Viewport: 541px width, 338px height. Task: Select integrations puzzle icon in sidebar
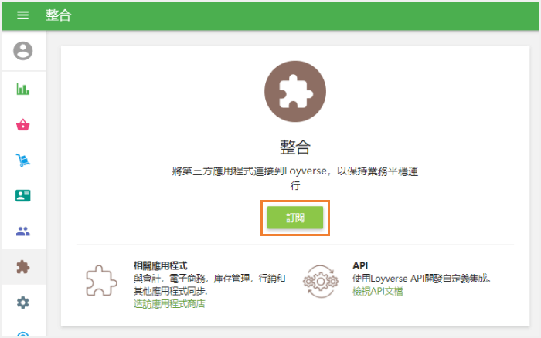click(x=22, y=267)
